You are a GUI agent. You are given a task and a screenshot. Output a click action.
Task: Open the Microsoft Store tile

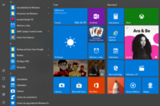79,86
